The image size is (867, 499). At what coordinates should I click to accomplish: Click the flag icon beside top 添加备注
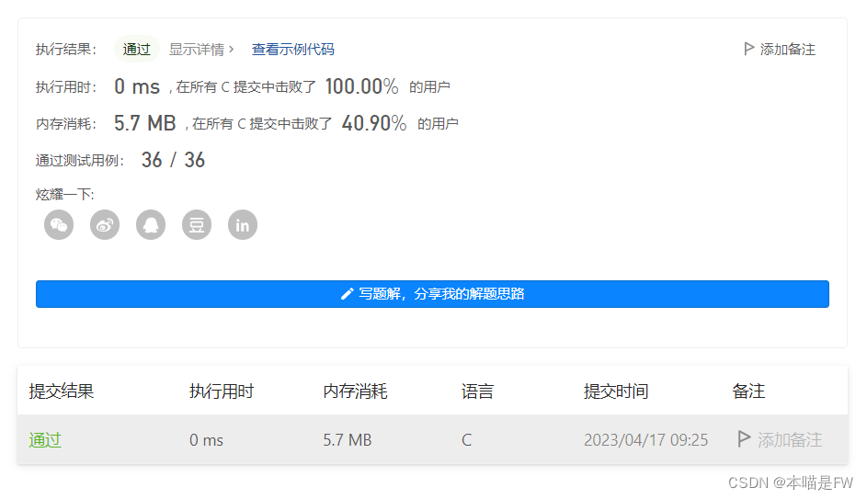[x=748, y=49]
